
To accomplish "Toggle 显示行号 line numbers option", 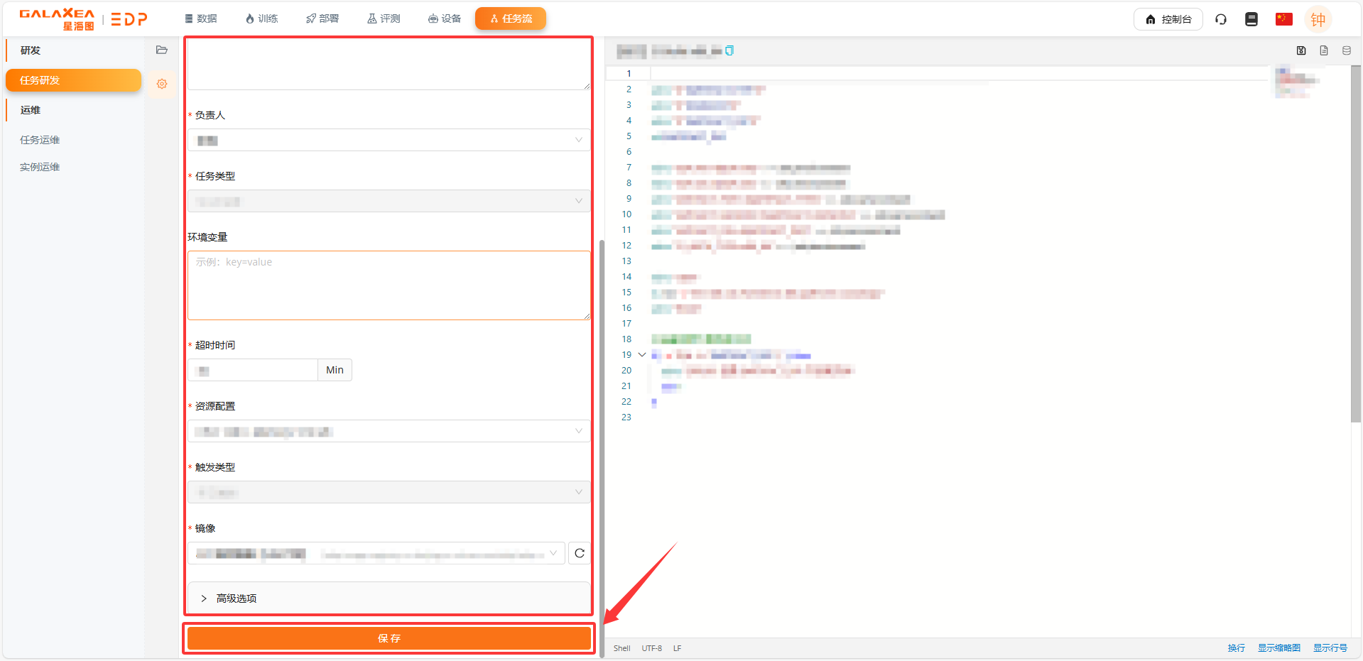I will pyautogui.click(x=1330, y=648).
